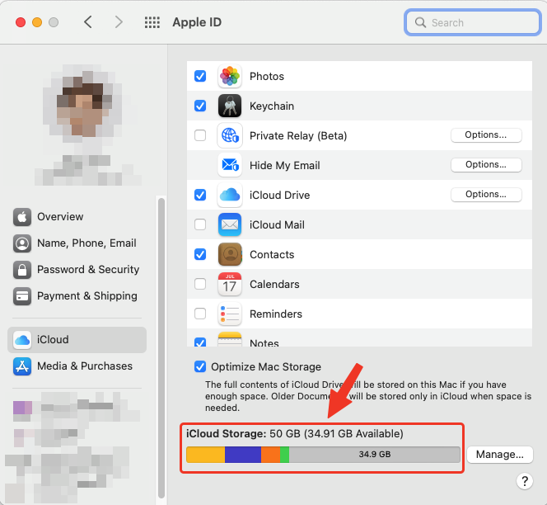This screenshot has width=547, height=505.
Task: Click the Contacts book icon
Action: (230, 254)
